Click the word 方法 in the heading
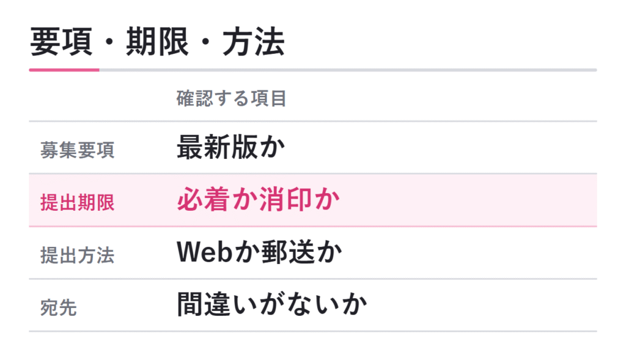The width and height of the screenshot is (626, 352). pyautogui.click(x=253, y=42)
